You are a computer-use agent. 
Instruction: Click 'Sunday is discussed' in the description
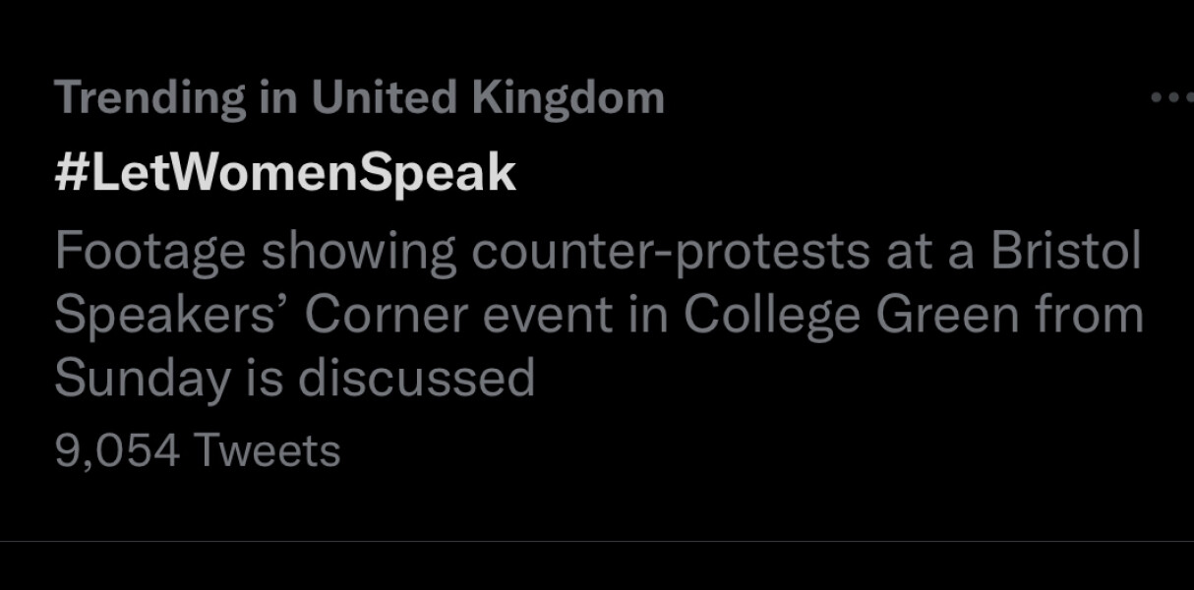coord(294,378)
